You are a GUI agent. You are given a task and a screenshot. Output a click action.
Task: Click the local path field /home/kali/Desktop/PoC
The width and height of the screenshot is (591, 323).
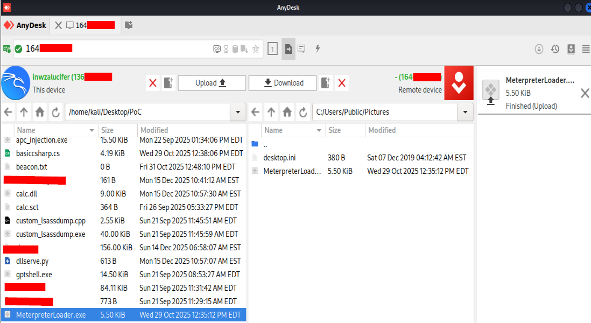coord(147,112)
